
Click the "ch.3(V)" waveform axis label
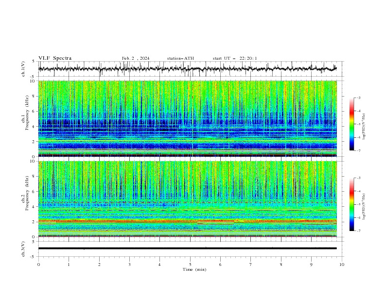(23, 249)
